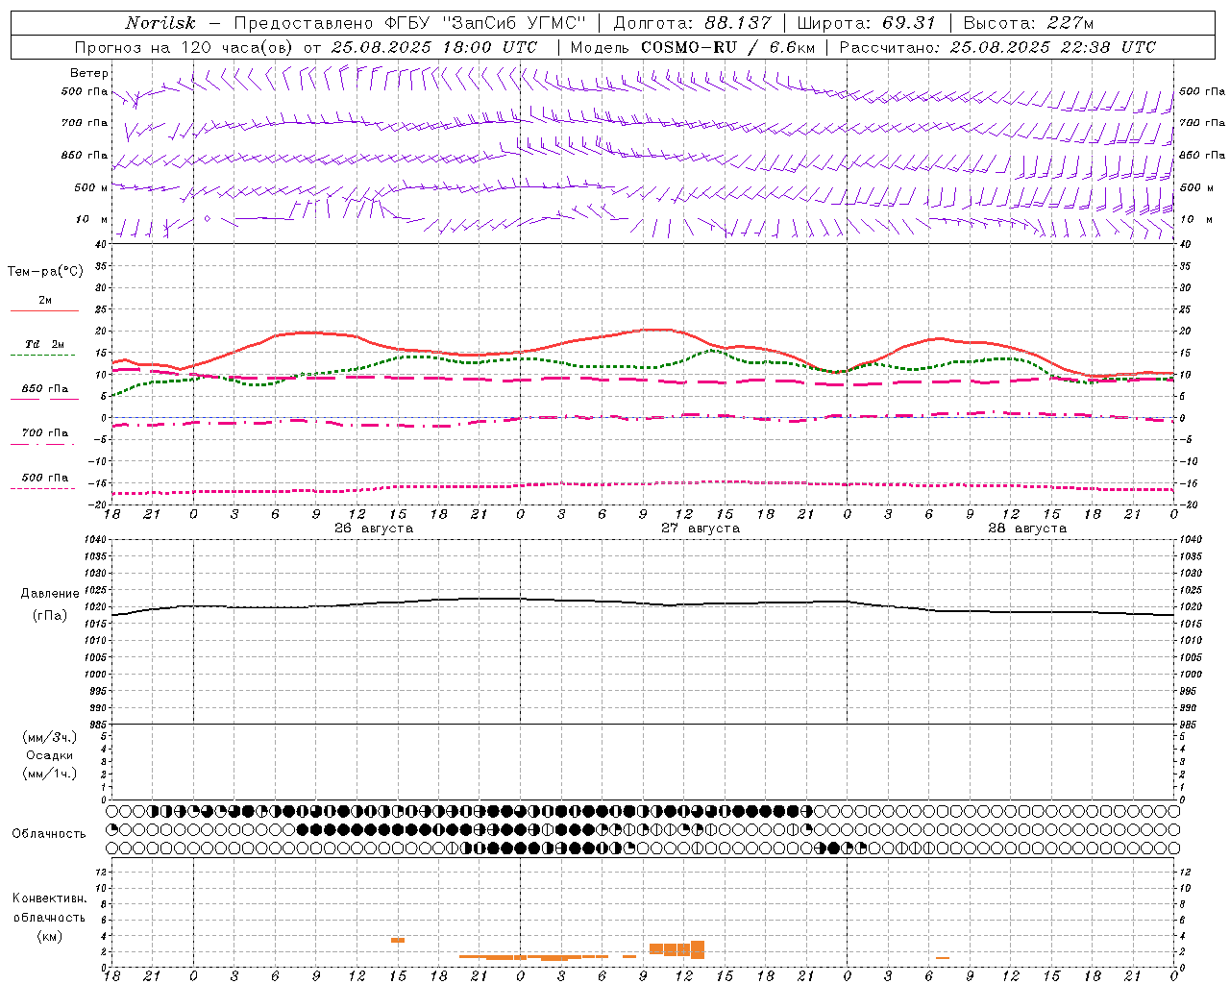Click the Конвективн. label
Image resolution: width=1230 pixels, height=984 pixels.
point(50,898)
